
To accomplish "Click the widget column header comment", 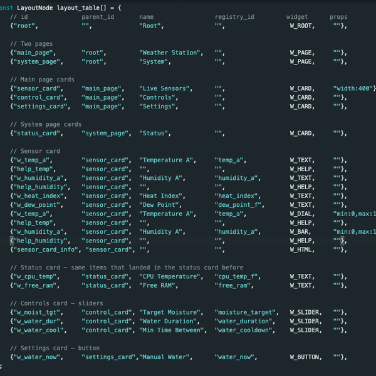I will pos(297,17).
